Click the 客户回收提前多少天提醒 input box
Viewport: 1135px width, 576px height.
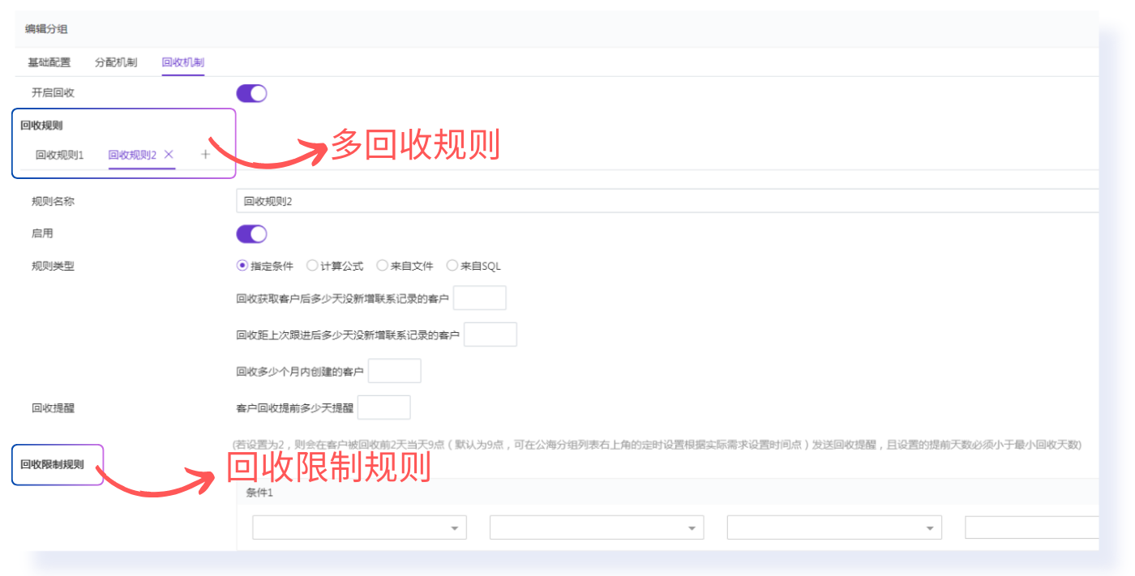pyautogui.click(x=383, y=407)
